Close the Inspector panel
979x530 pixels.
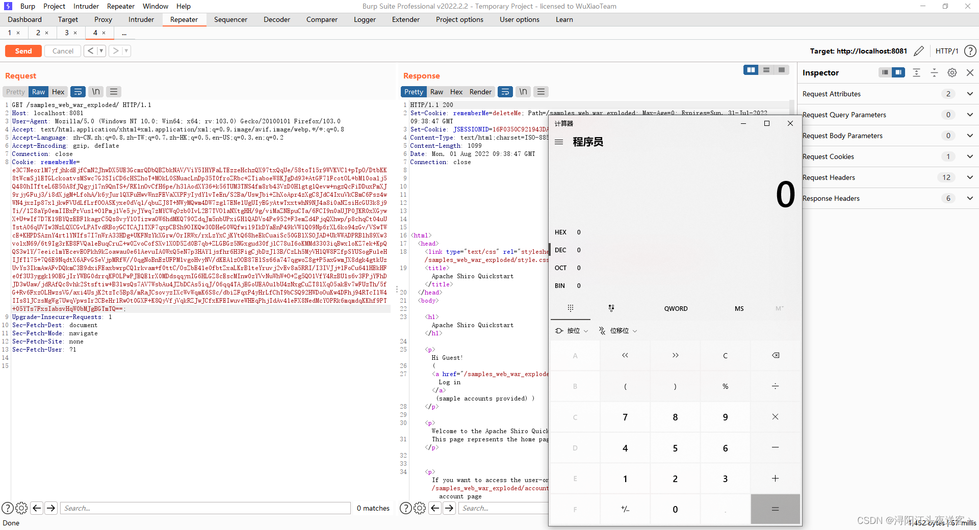pos(970,72)
